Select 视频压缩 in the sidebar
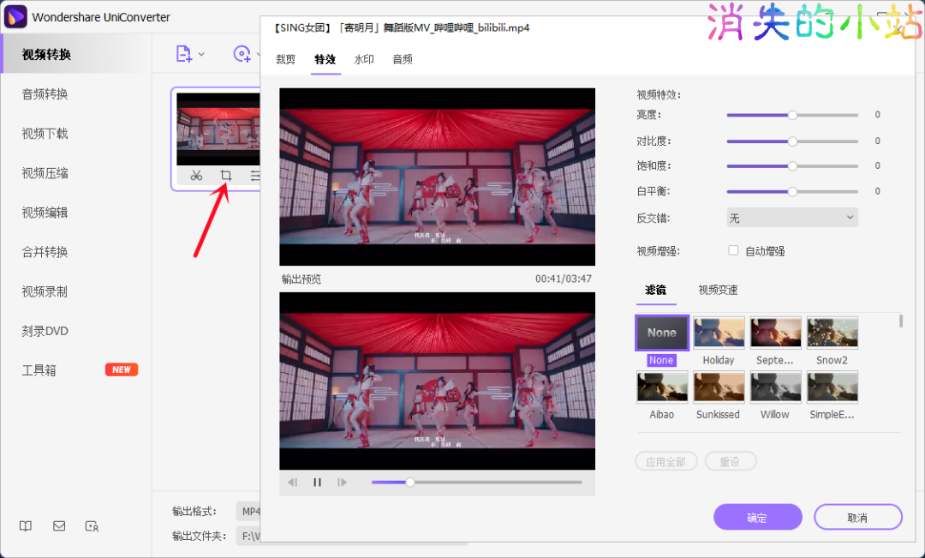 tap(45, 173)
